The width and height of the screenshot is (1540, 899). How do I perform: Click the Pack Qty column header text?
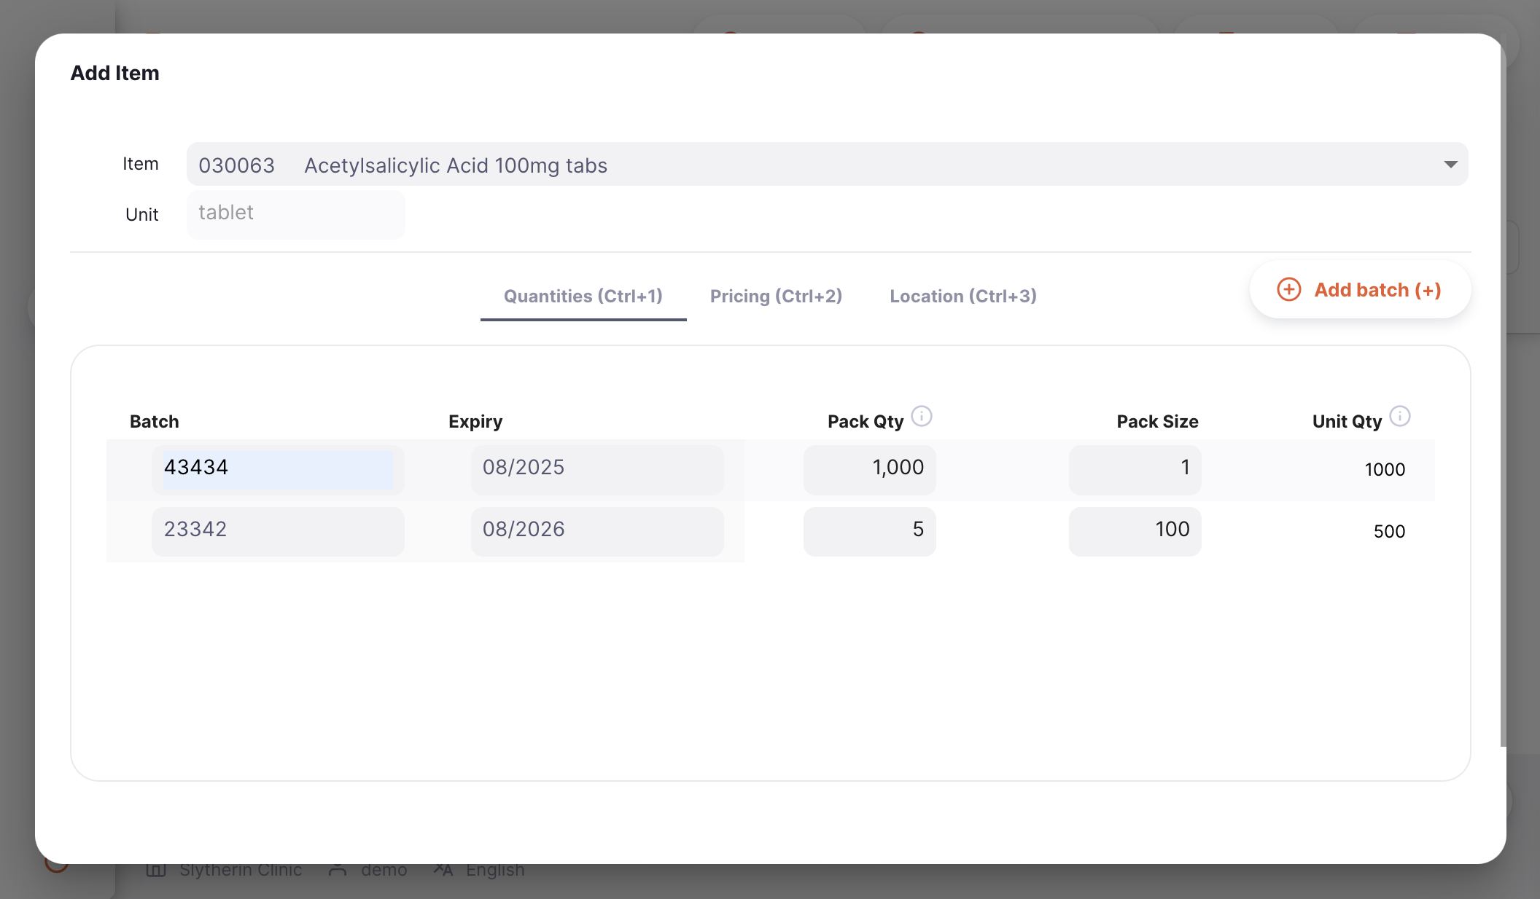pos(866,422)
